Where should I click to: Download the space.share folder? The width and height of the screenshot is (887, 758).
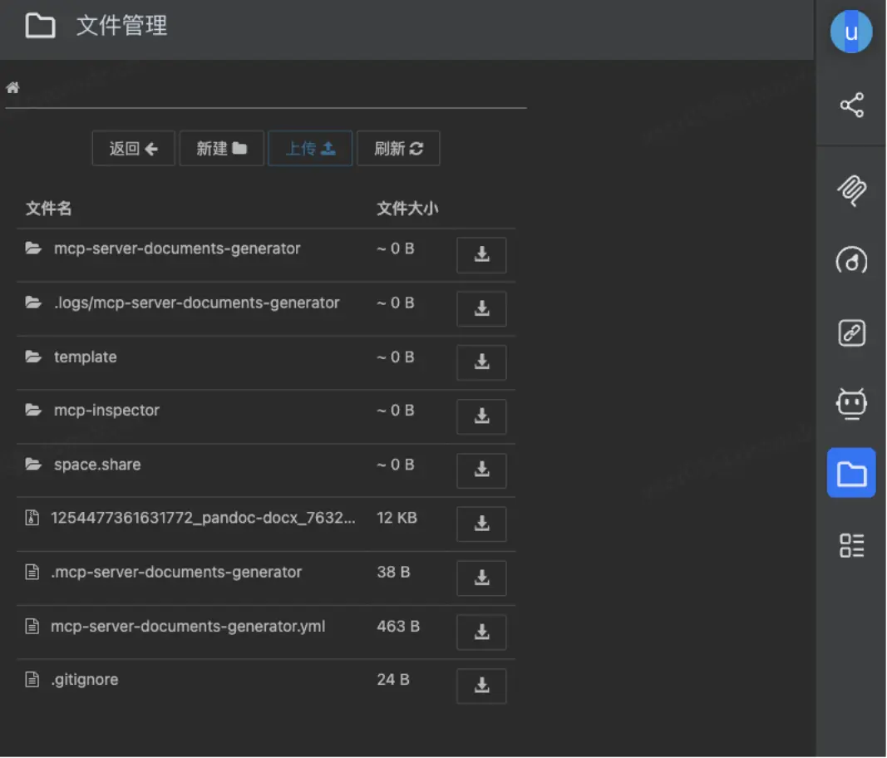[x=481, y=470]
